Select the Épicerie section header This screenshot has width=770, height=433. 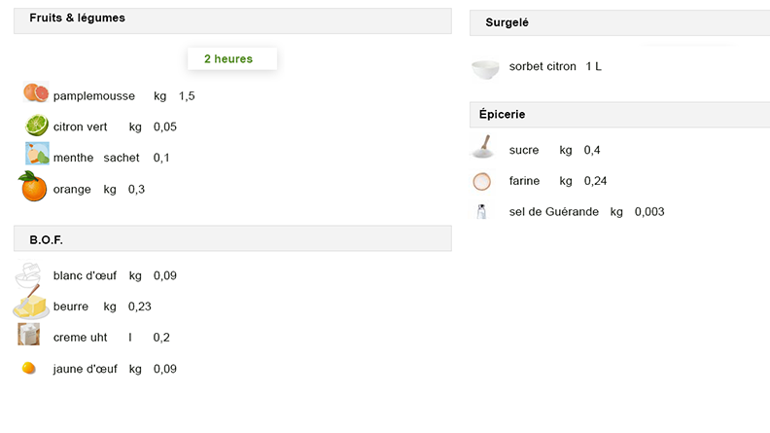[x=619, y=115]
